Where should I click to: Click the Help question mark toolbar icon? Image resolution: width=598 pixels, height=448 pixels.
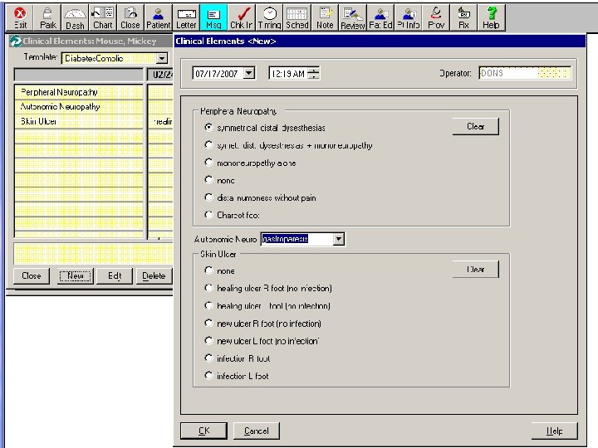point(491,18)
